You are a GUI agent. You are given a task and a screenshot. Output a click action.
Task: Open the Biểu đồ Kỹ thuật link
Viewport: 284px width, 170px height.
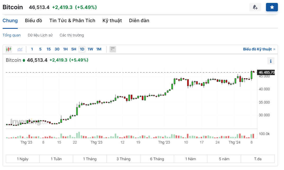[259, 49]
